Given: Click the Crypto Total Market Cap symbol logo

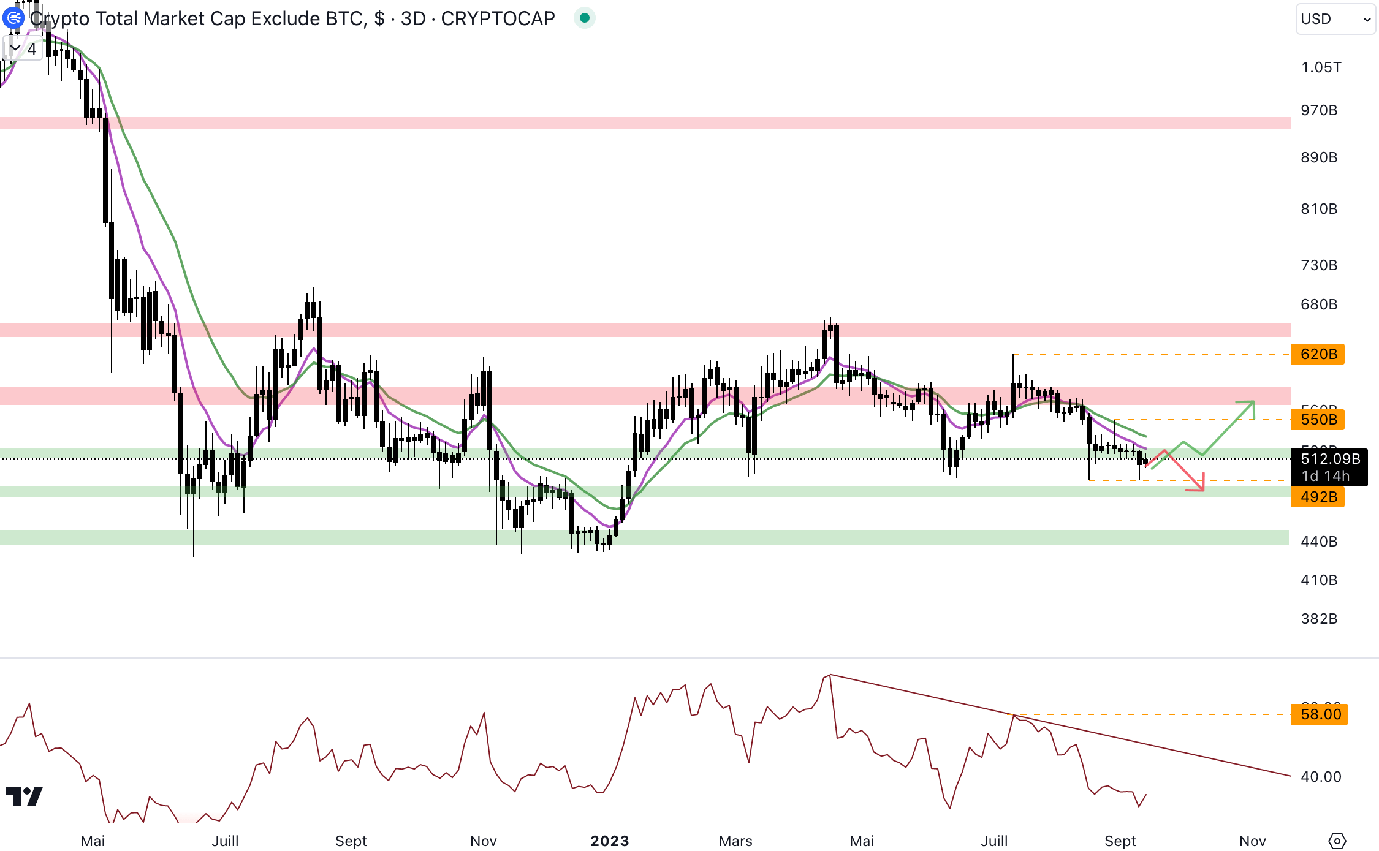Looking at the screenshot, I should 13,18.
